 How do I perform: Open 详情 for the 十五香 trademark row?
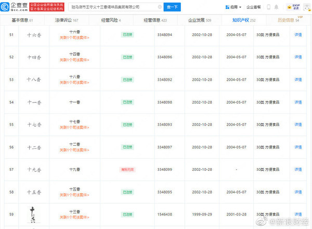coord(298,192)
